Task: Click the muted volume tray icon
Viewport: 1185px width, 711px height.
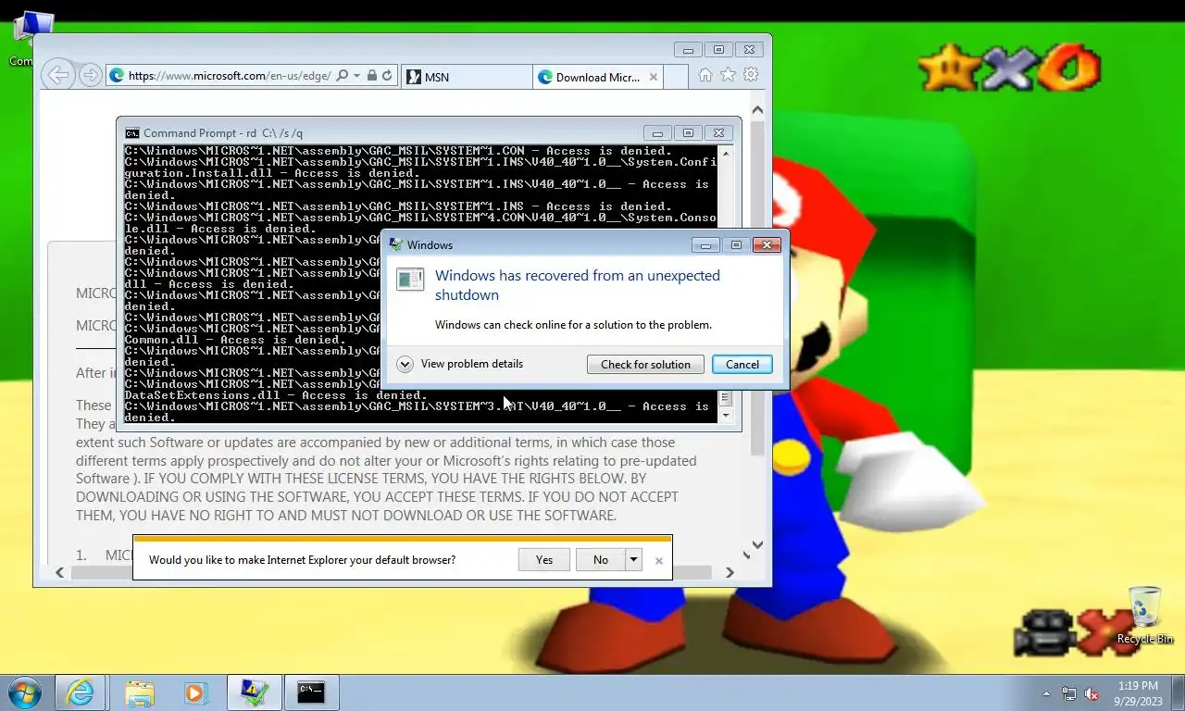Action: coord(1091,692)
